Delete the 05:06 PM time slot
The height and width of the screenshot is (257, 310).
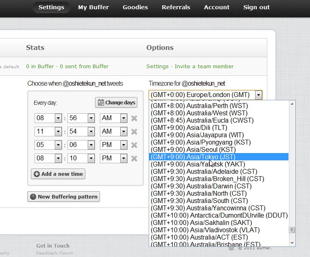[134, 145]
